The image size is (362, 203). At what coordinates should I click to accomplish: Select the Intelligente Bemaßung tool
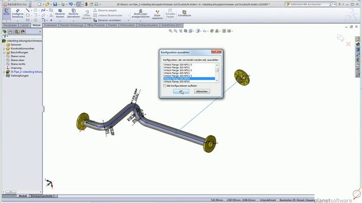(x=18, y=14)
